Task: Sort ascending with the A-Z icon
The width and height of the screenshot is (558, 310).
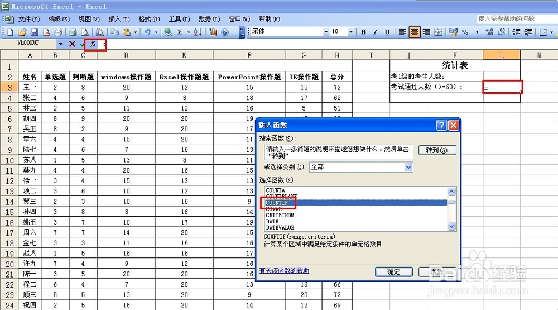Action: click(x=198, y=32)
